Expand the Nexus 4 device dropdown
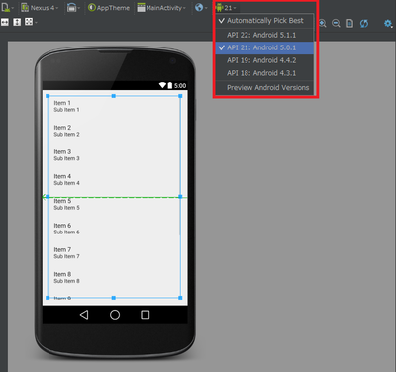The width and height of the screenshot is (396, 372). (40, 8)
